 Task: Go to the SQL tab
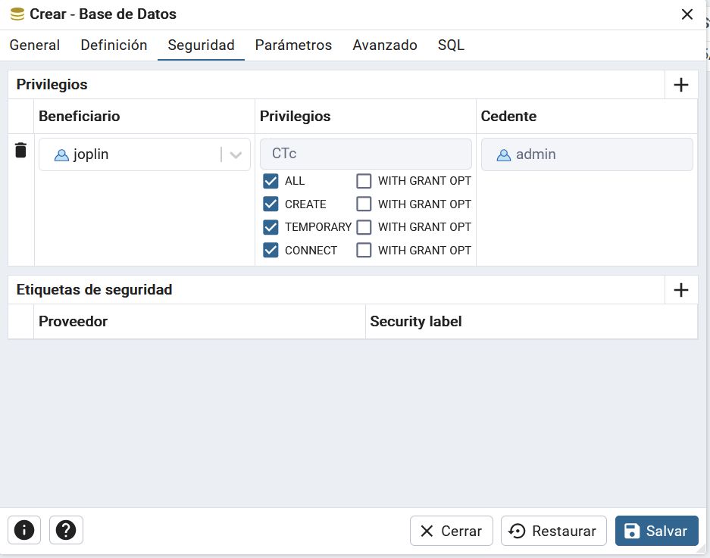tap(451, 45)
